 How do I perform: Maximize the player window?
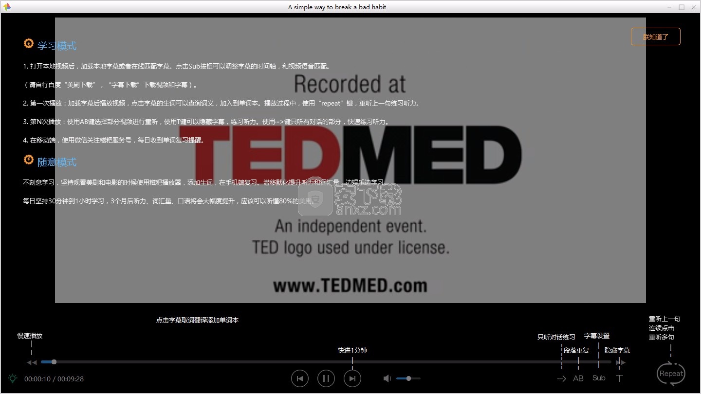tap(682, 7)
